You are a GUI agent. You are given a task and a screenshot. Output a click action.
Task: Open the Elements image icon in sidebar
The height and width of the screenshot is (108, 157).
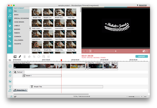(x=10, y=36)
